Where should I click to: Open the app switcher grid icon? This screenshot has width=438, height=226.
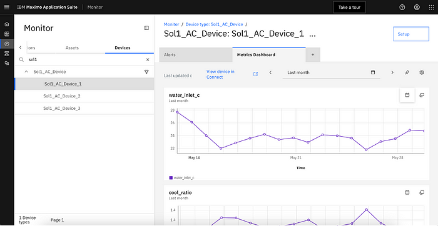[431, 7]
